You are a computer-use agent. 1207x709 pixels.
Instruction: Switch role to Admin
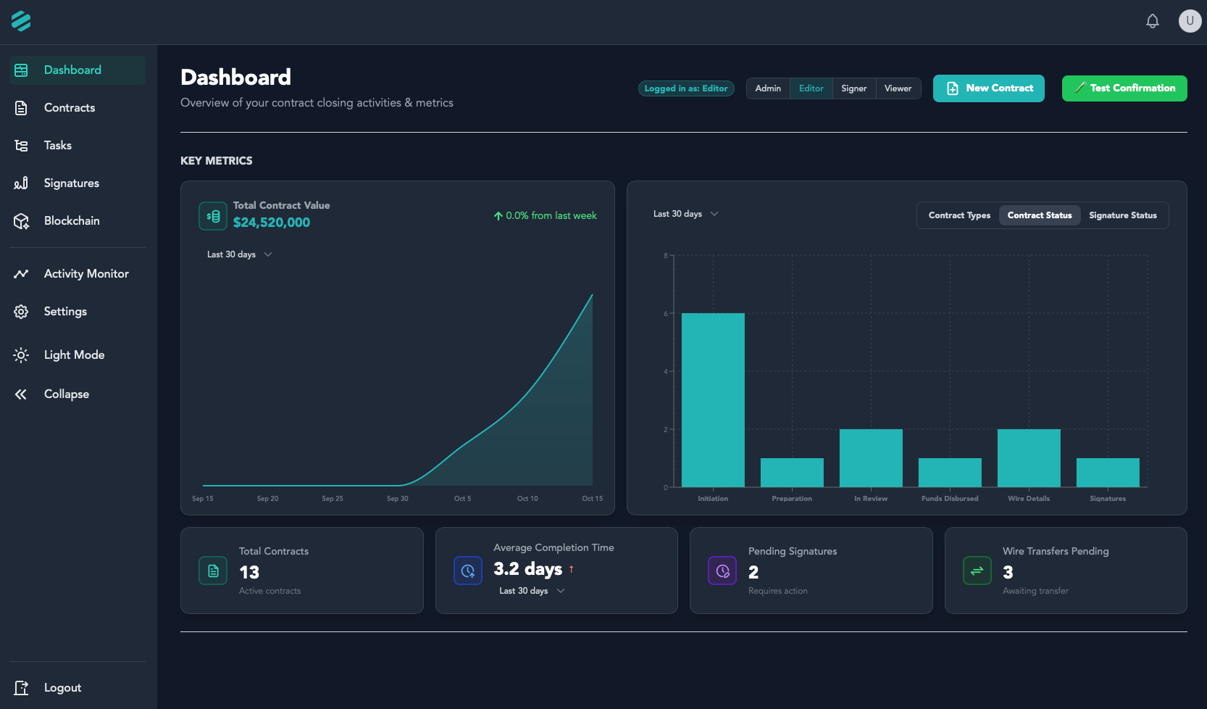click(x=768, y=88)
